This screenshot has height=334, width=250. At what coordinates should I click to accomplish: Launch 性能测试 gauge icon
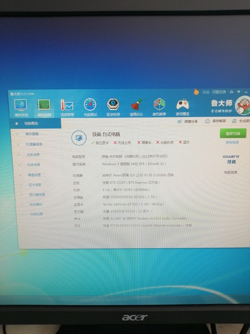[x=90, y=107]
